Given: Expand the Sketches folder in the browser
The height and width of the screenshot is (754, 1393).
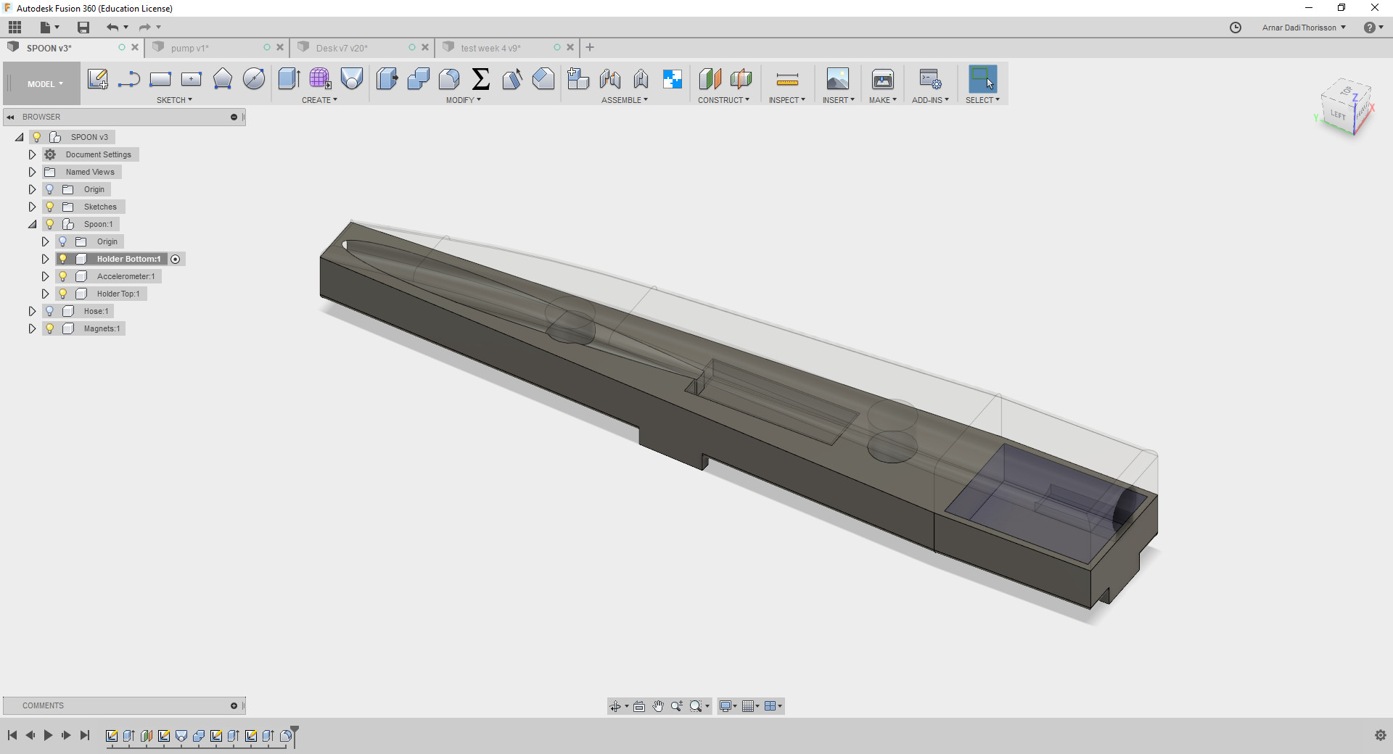Looking at the screenshot, I should [x=32, y=207].
